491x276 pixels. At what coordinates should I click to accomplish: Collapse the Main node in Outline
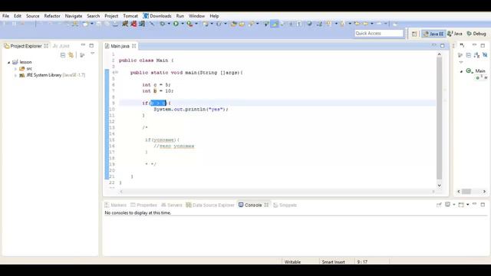point(461,71)
